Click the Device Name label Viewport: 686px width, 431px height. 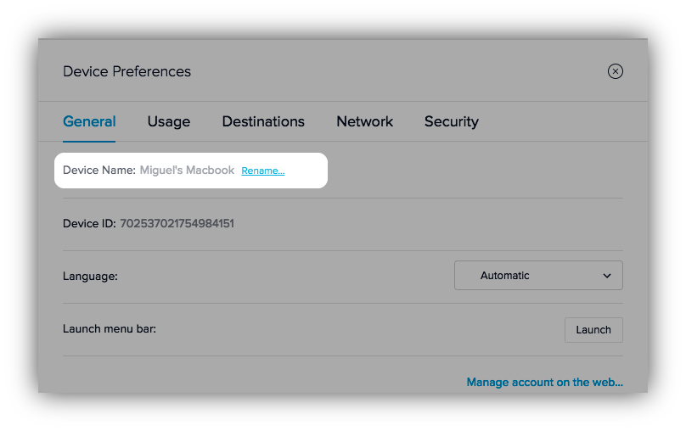[x=98, y=170]
